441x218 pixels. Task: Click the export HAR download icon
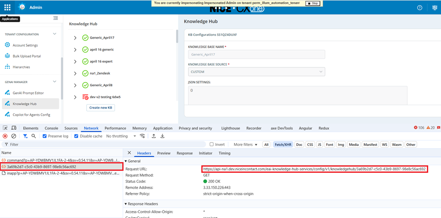click(x=163, y=136)
